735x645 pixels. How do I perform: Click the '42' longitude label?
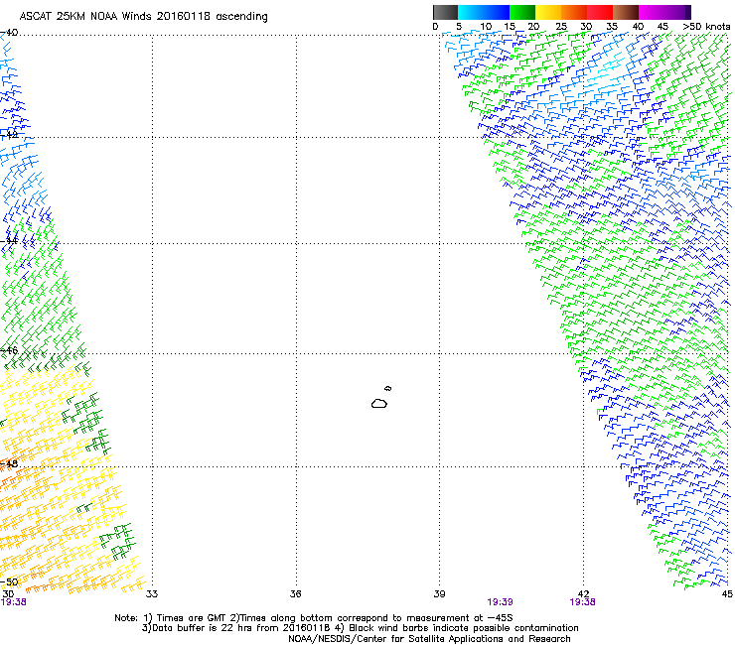tap(584, 594)
